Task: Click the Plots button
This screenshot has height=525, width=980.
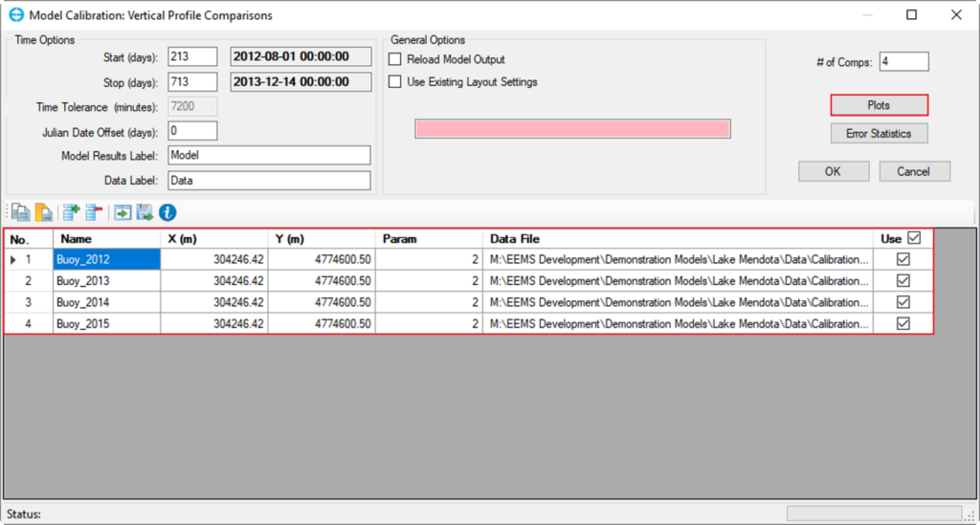Action: pos(879,105)
